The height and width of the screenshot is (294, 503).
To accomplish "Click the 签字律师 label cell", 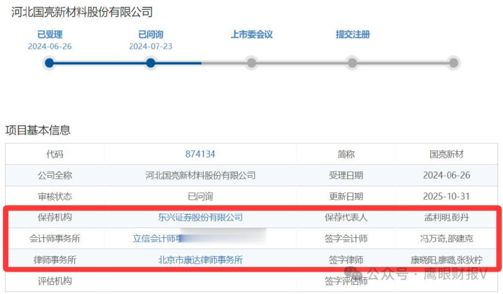I will (x=346, y=260).
